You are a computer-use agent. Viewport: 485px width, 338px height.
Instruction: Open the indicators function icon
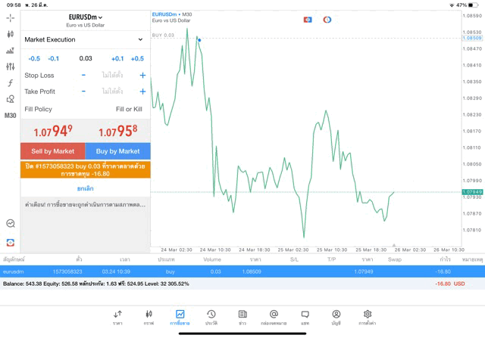tap(10, 82)
